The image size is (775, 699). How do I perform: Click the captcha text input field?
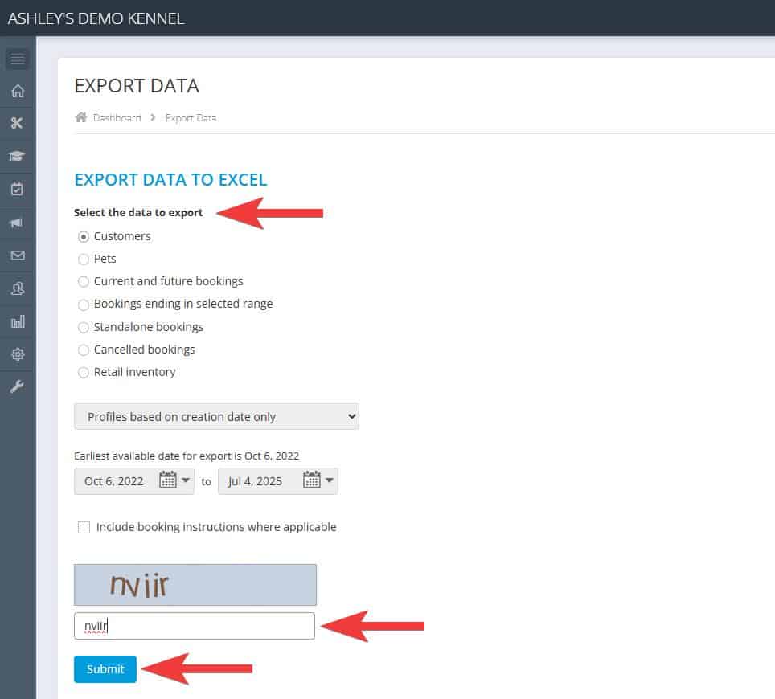pyautogui.click(x=194, y=626)
